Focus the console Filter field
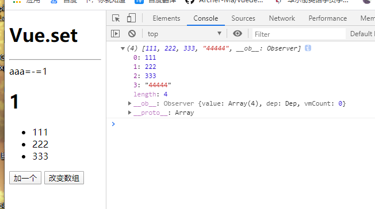The image size is (375, 209). [x=299, y=34]
